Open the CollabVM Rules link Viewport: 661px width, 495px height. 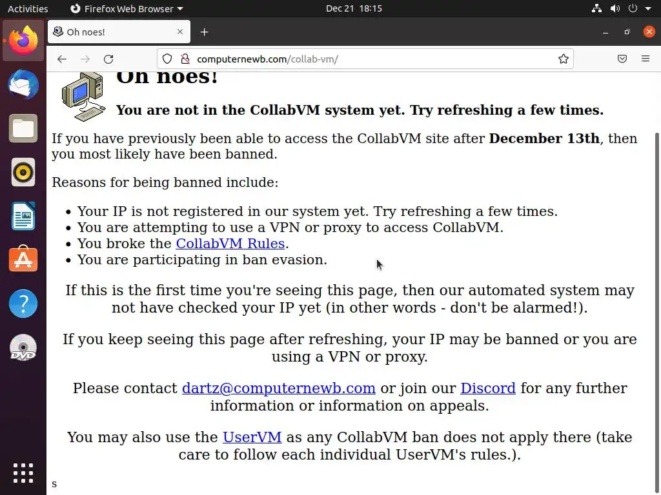pyautogui.click(x=230, y=244)
